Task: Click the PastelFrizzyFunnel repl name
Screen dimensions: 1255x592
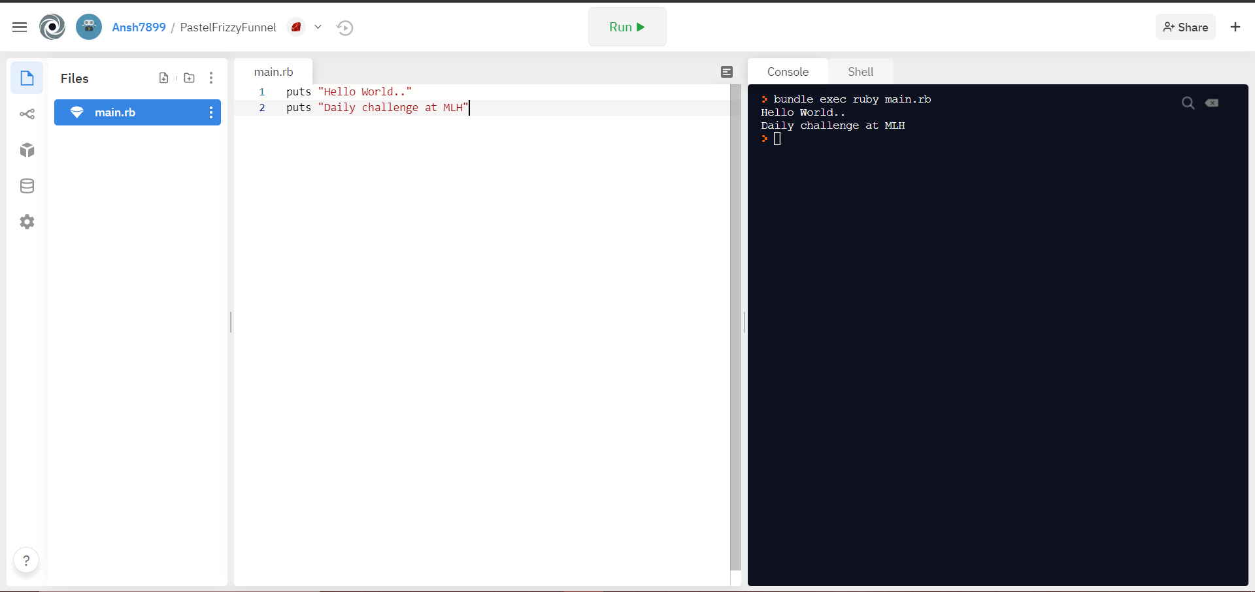Action: [x=228, y=27]
